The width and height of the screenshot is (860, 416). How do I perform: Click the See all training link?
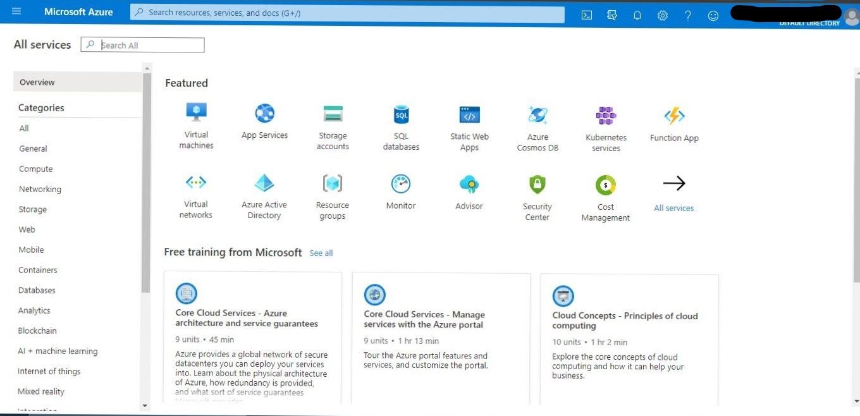click(321, 253)
